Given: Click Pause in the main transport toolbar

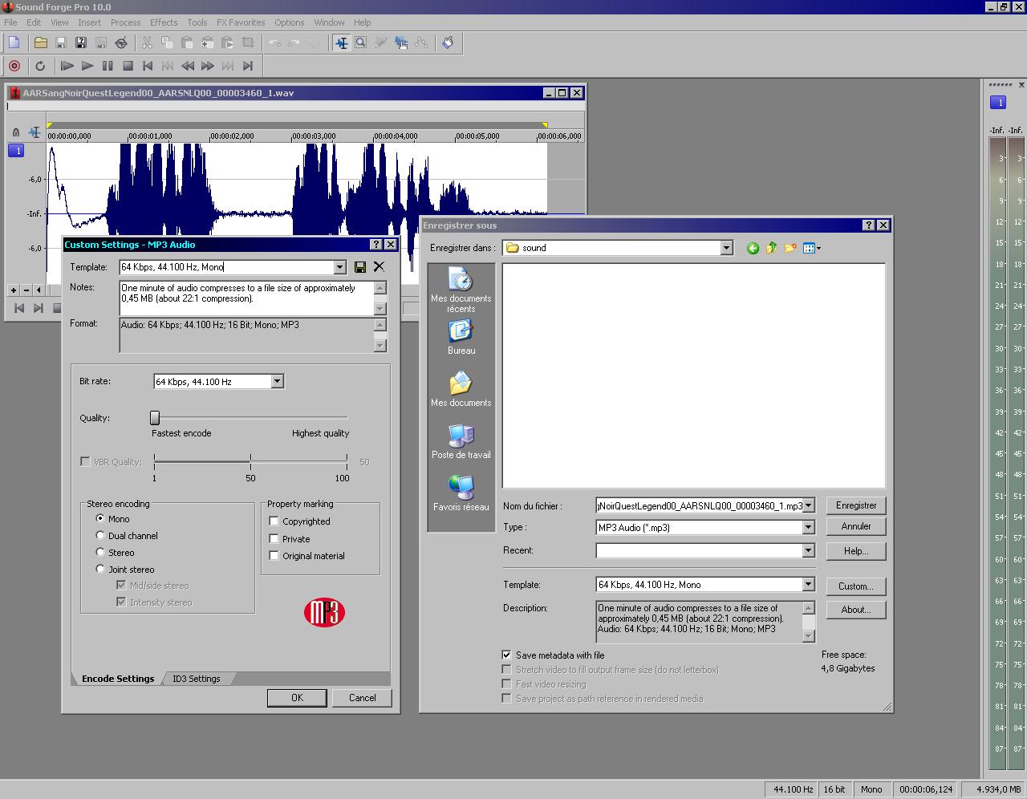Looking at the screenshot, I should click(108, 66).
